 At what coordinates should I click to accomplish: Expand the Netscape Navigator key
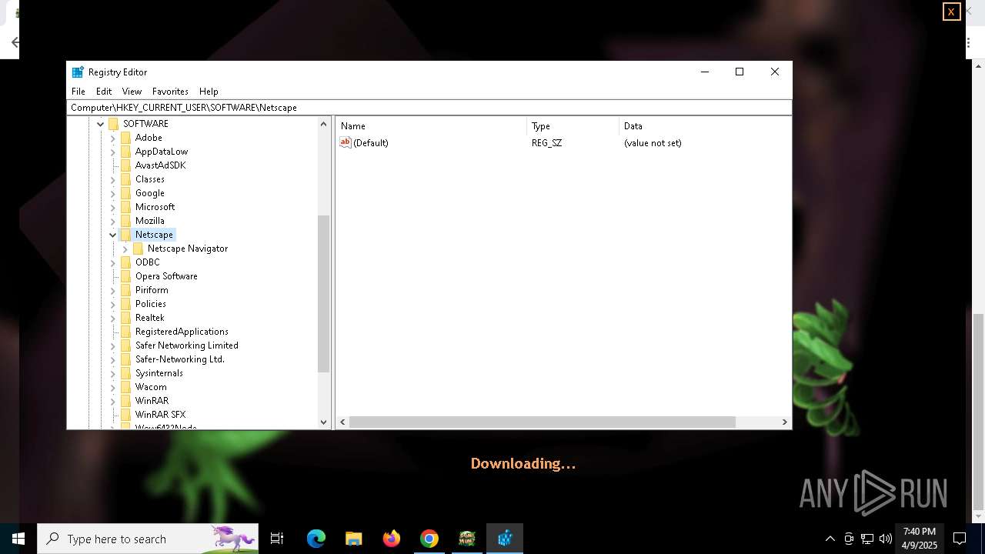(125, 249)
